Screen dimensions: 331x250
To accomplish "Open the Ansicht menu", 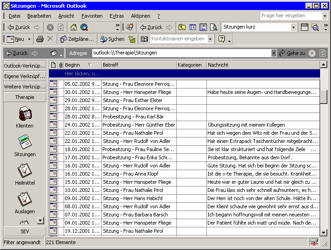I will pyautogui.click(x=66, y=16).
